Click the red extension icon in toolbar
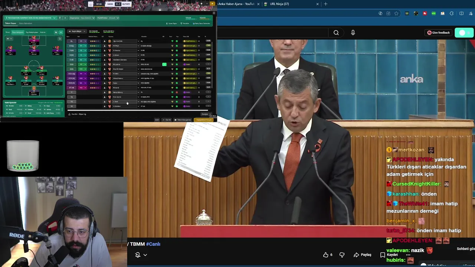 425,13
